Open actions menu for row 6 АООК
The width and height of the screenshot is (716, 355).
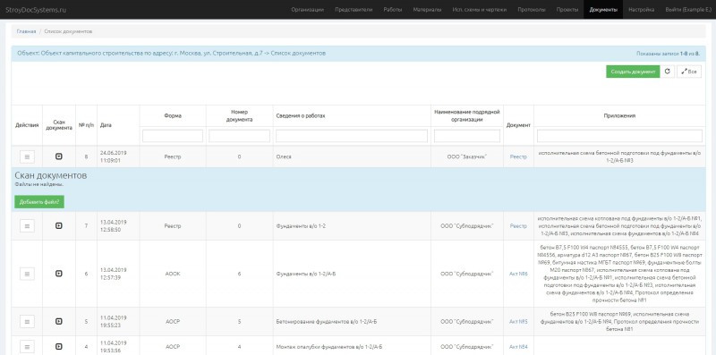(x=27, y=274)
